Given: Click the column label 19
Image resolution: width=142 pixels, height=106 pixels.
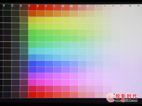Looking at the screenshot, I should [138, 6].
